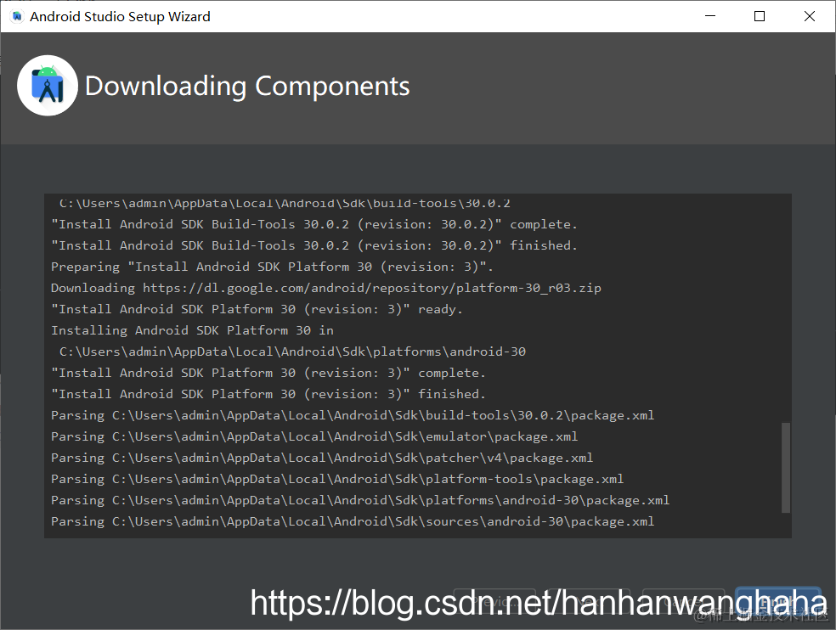Click the Build-Tools 30.0.2 "finished." log line

click(314, 245)
